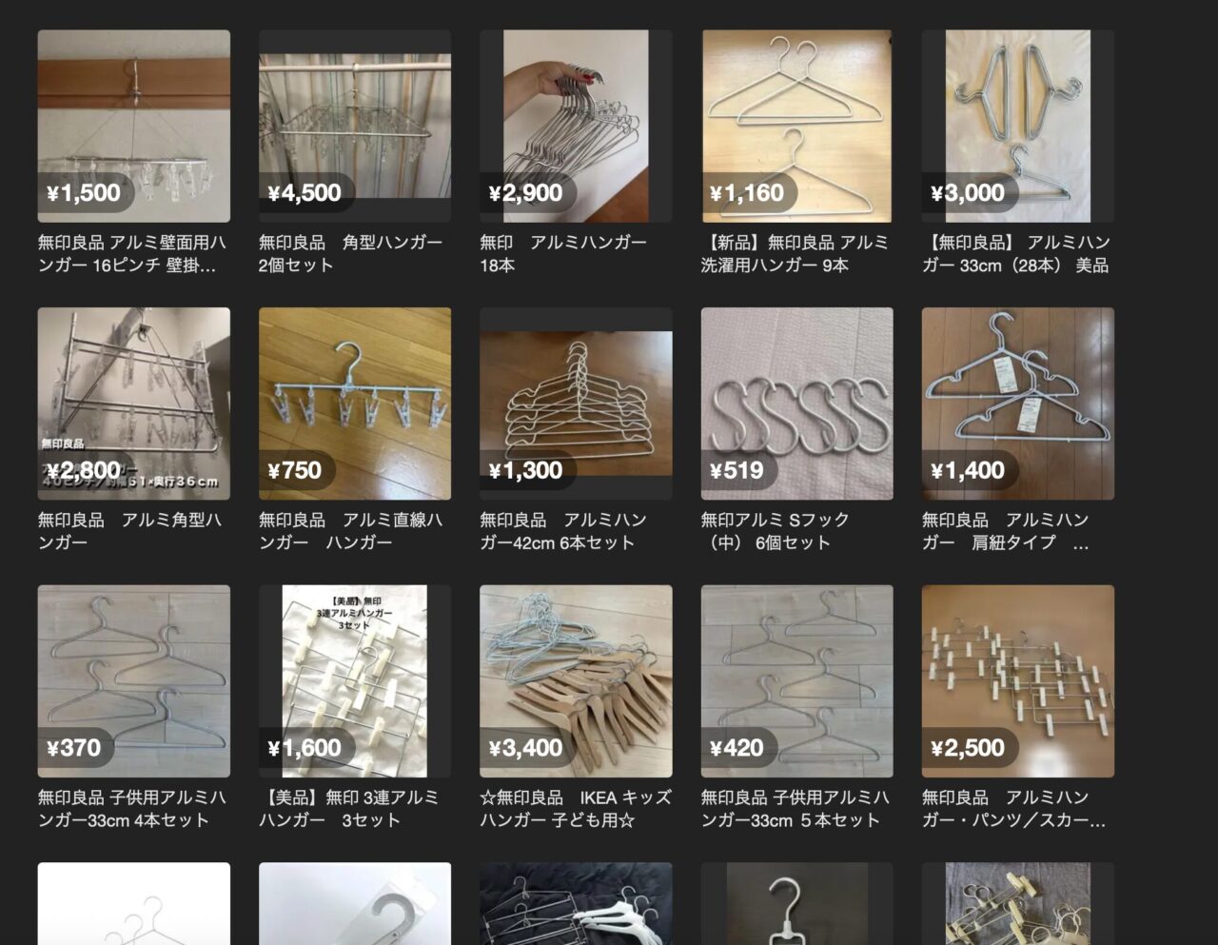Open the ¥4,500 square hanger thumbnail

pyautogui.click(x=355, y=127)
